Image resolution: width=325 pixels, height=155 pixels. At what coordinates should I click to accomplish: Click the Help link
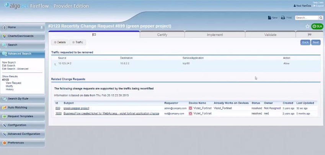point(315,2)
